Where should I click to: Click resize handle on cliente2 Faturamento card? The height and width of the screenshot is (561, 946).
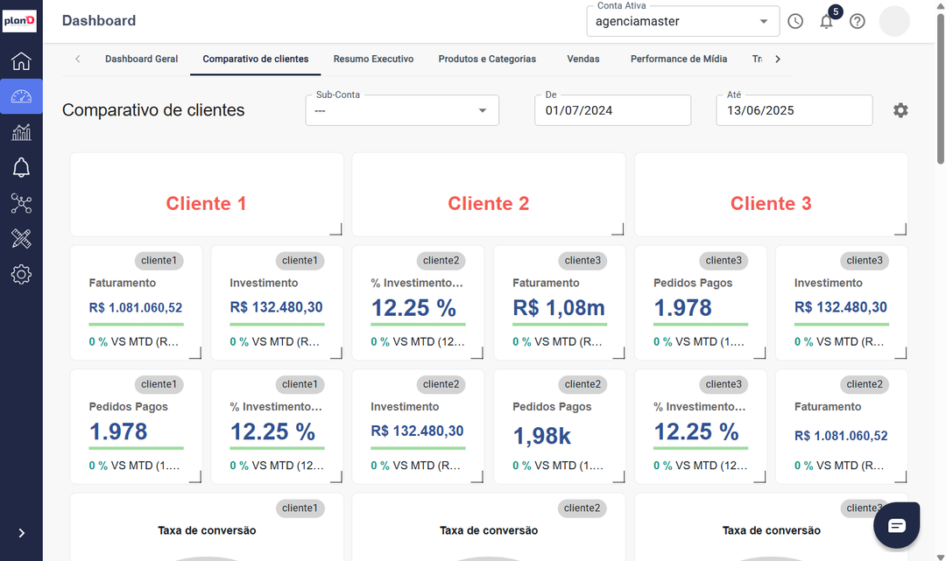tap(900, 477)
